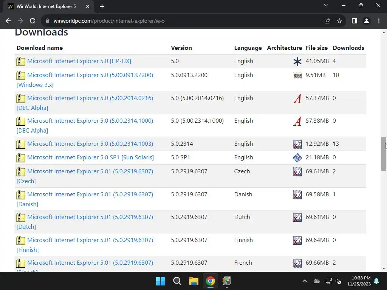Viewport: 387px width, 290px height.
Task: Click the Downloads column header
Action: click(x=348, y=48)
